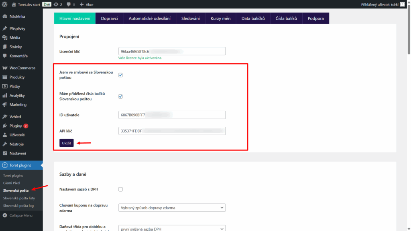Select the Komentáře speech bubble icon

pyautogui.click(x=6, y=56)
